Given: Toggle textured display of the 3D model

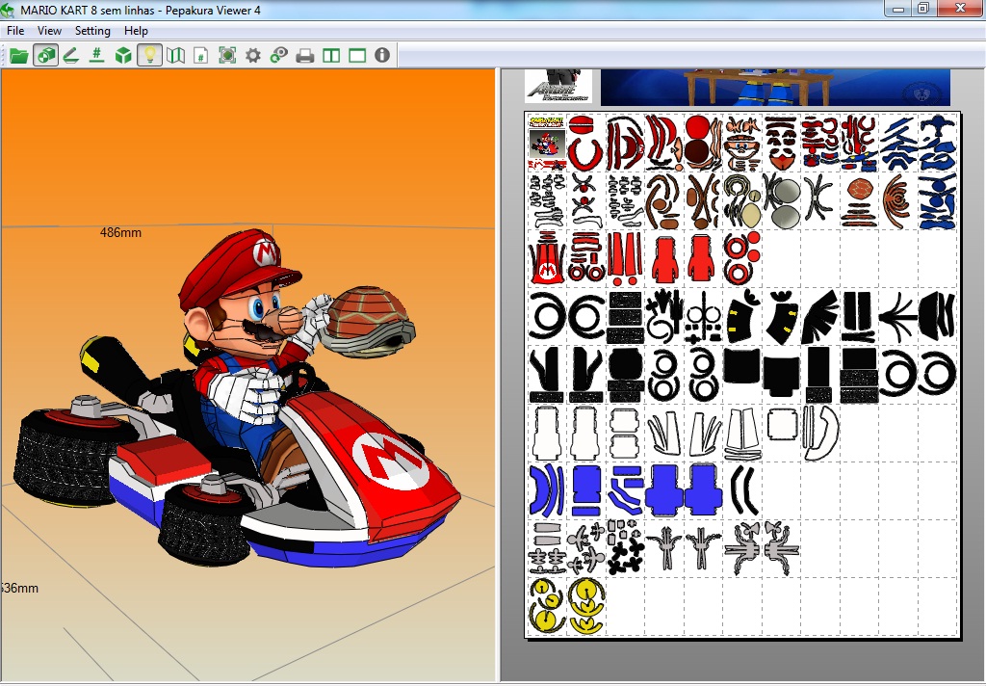Looking at the screenshot, I should [x=46, y=55].
